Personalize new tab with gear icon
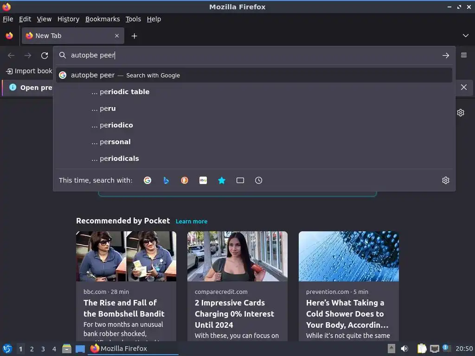 (x=461, y=113)
